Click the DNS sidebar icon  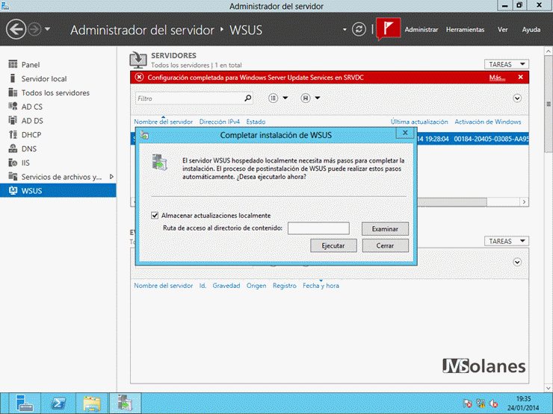13,148
